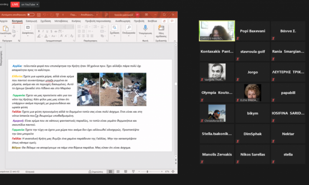Collapse the ribbon with chevron arrow

(x=175, y=41)
